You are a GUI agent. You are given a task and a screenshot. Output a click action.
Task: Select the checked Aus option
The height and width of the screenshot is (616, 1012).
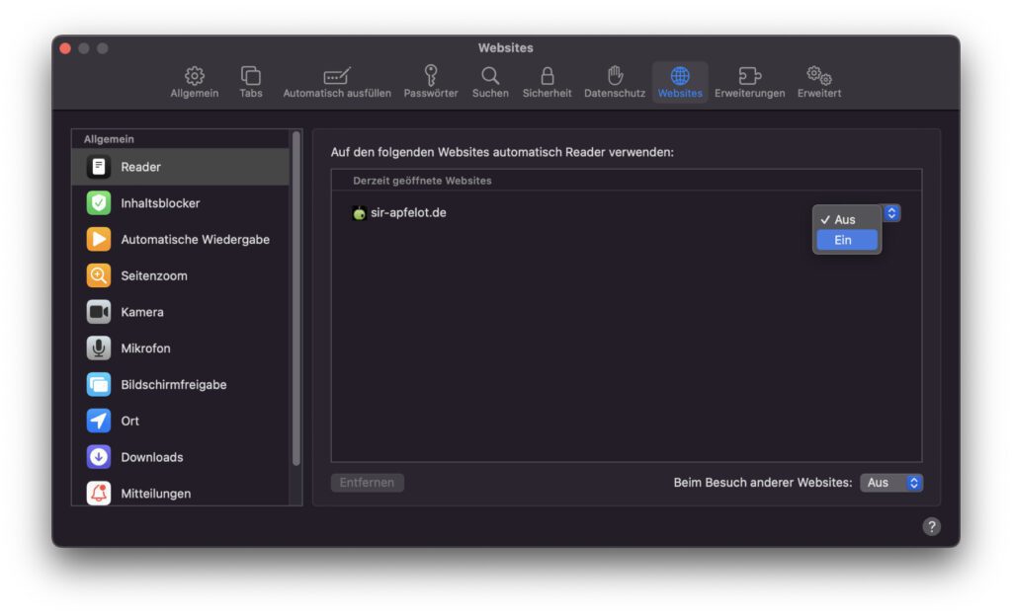(x=846, y=219)
